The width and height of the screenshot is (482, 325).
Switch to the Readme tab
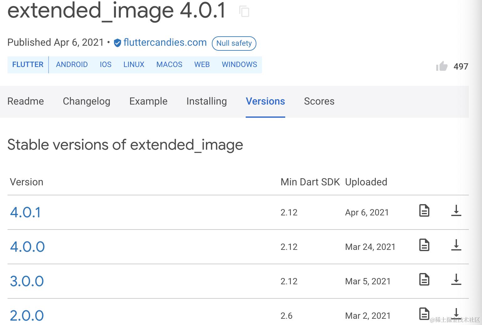pyautogui.click(x=26, y=101)
